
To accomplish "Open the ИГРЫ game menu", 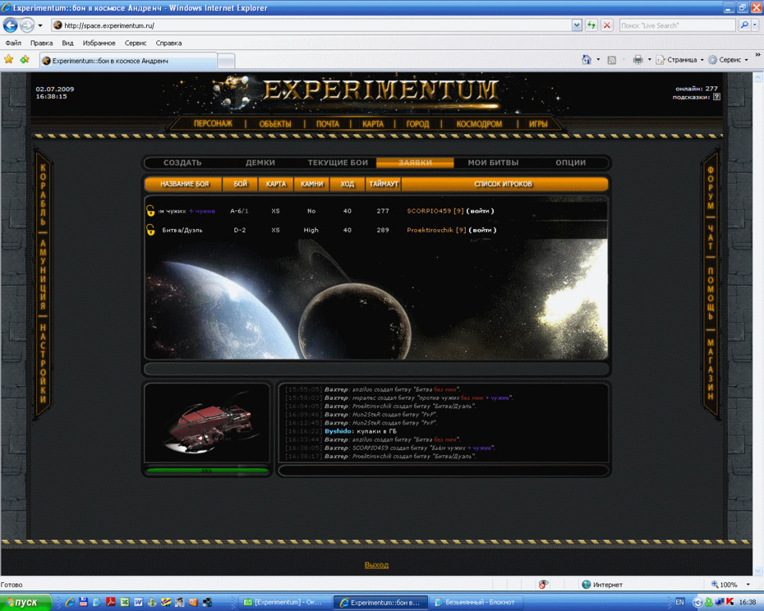I will 538,124.
